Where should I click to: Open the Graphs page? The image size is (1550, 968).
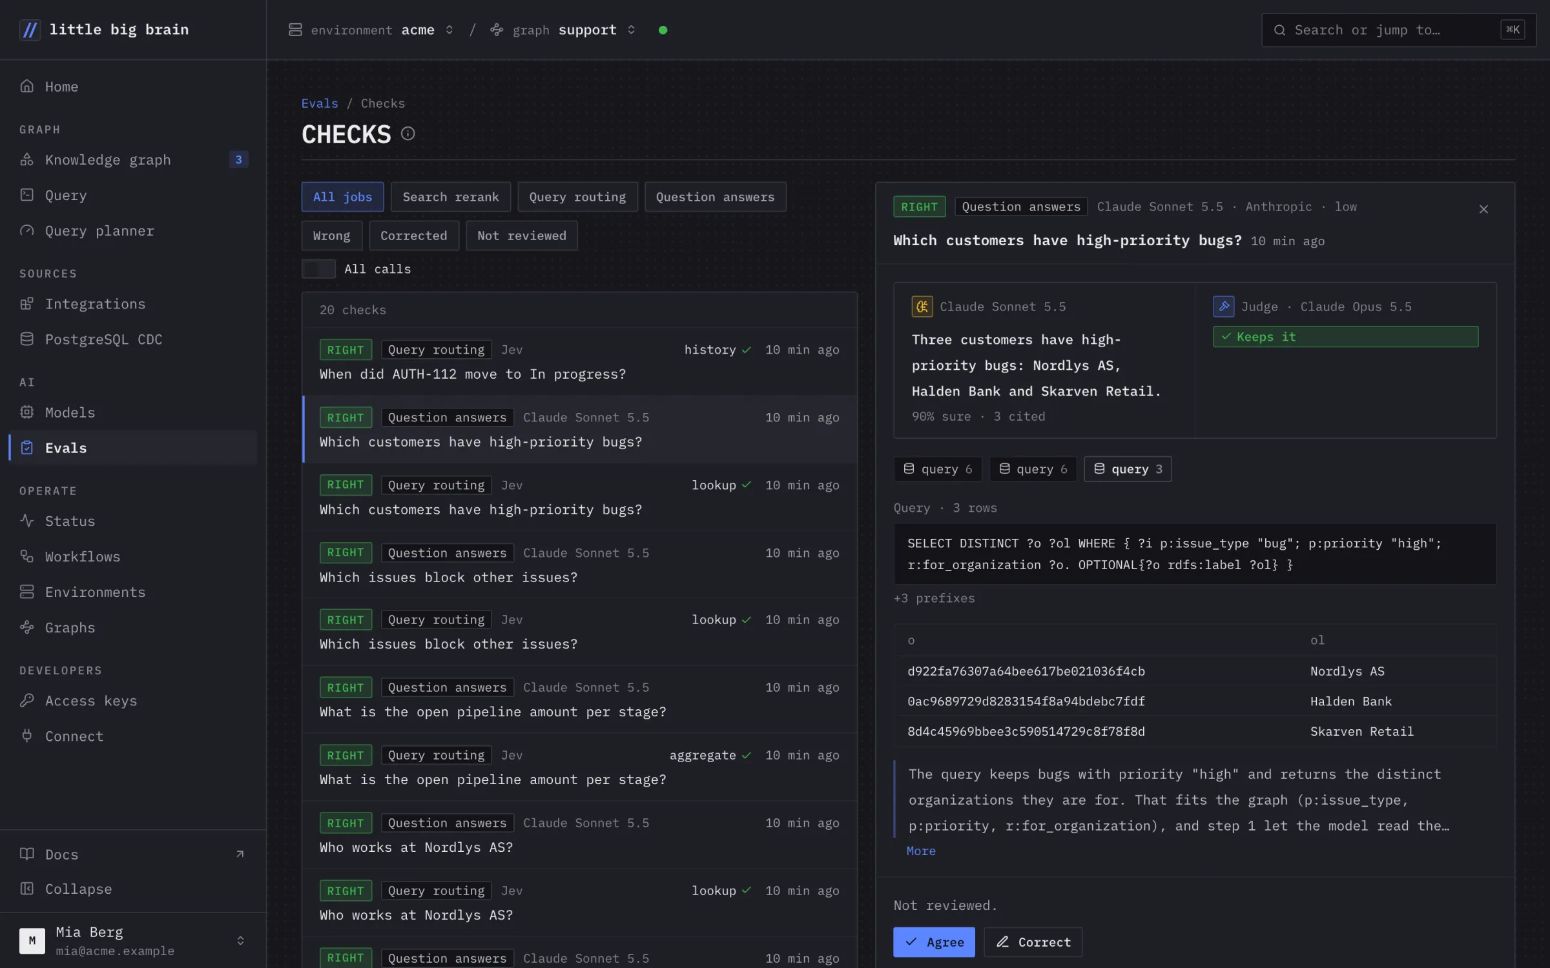pos(132,627)
